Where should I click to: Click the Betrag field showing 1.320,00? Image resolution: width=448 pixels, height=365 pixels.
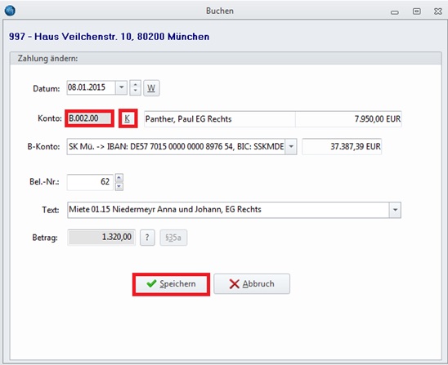point(101,237)
